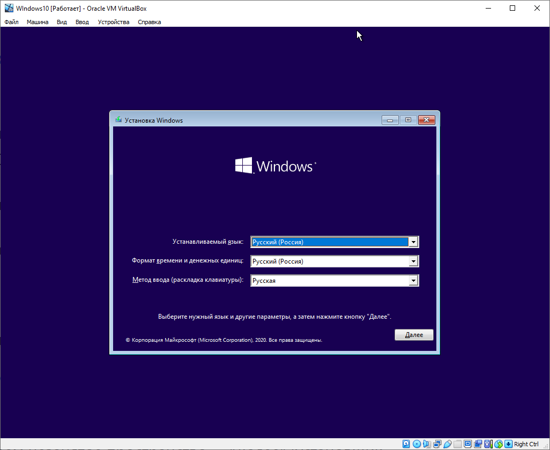Minimize the VirtualBox window

[488, 8]
